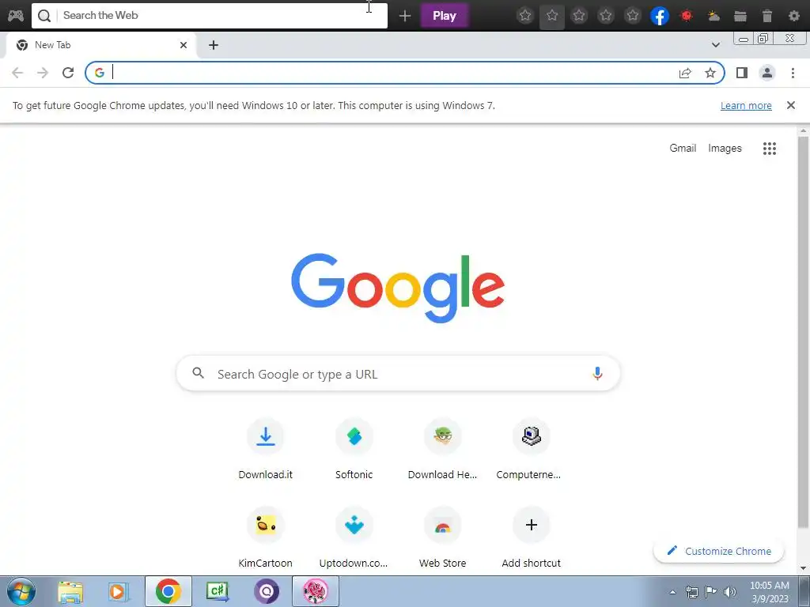Click the red ladybug icon

687,16
